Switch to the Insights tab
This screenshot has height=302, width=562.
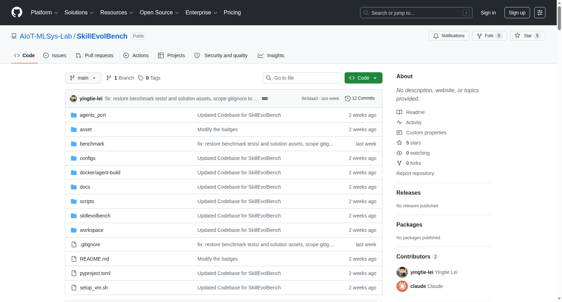[271, 55]
